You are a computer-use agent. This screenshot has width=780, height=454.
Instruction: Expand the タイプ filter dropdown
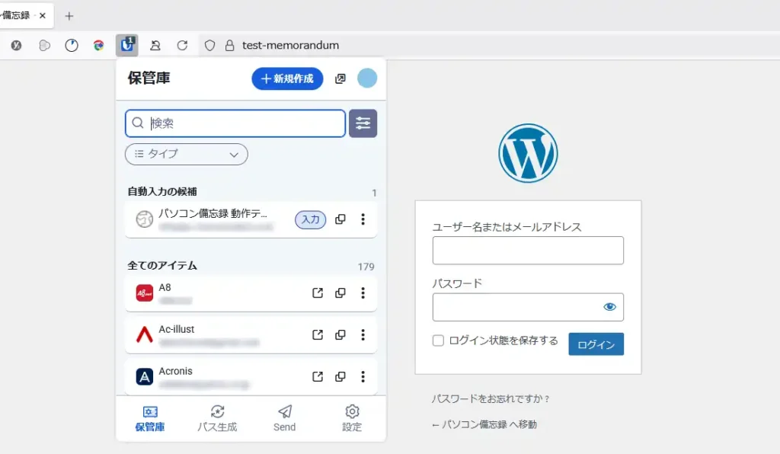[186, 154]
